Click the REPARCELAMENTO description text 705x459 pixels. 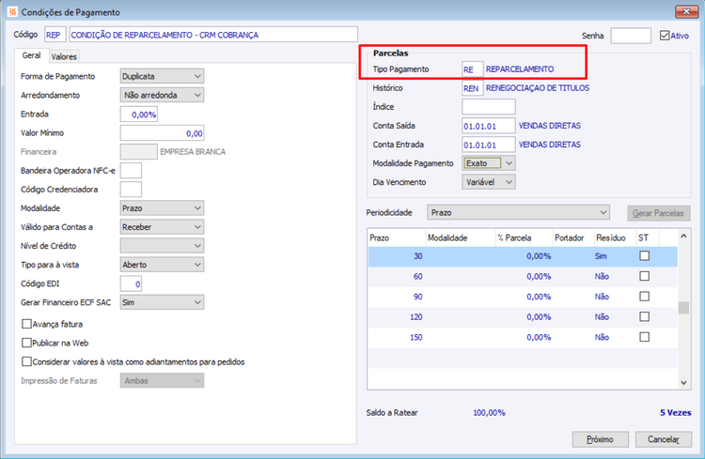coord(520,69)
